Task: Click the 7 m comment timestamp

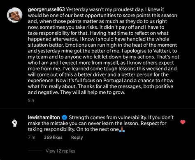Action: coord(32,137)
